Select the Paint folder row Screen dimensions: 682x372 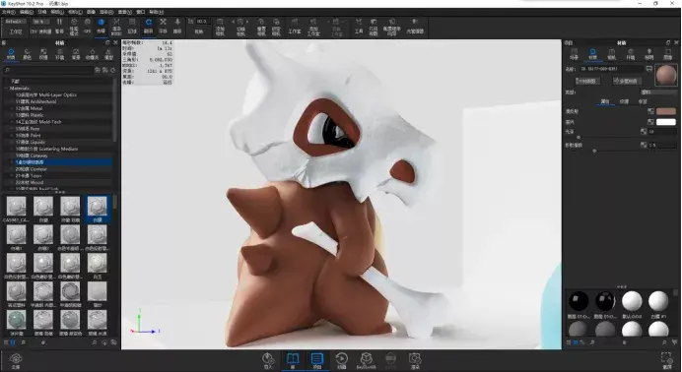click(58, 136)
